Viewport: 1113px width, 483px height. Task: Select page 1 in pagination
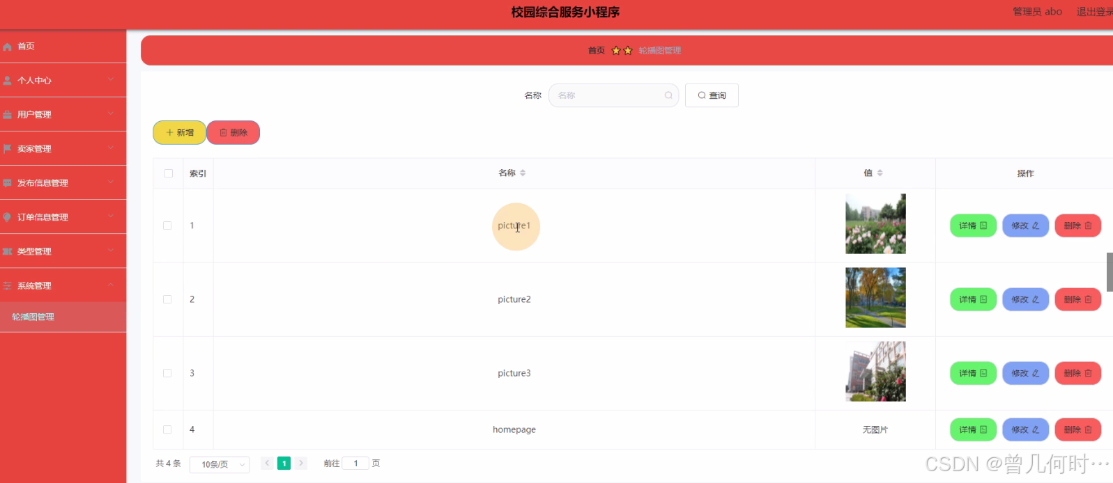[284, 463]
